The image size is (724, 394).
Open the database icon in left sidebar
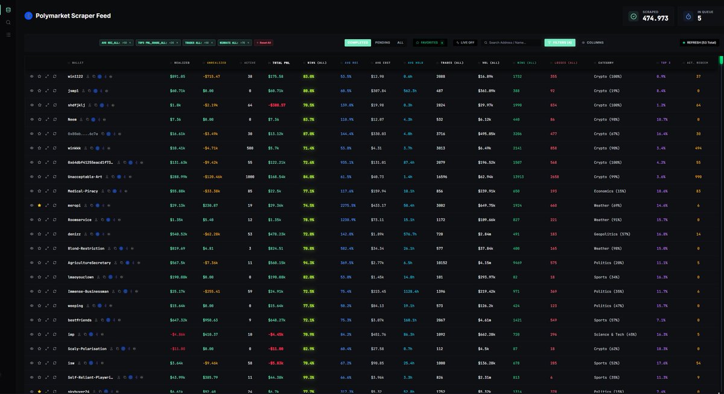8,10
